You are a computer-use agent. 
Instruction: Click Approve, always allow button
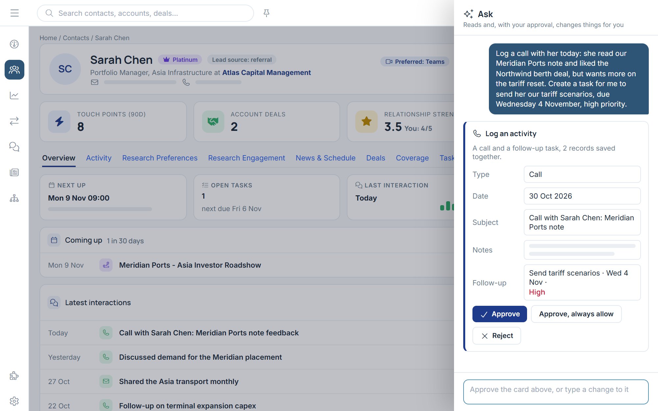[576, 314]
